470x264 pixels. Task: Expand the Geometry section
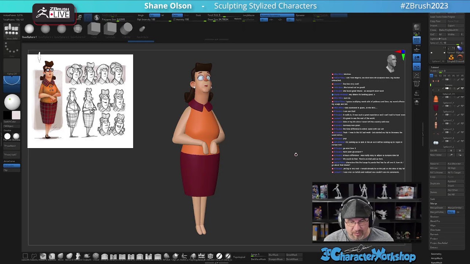coord(436,254)
